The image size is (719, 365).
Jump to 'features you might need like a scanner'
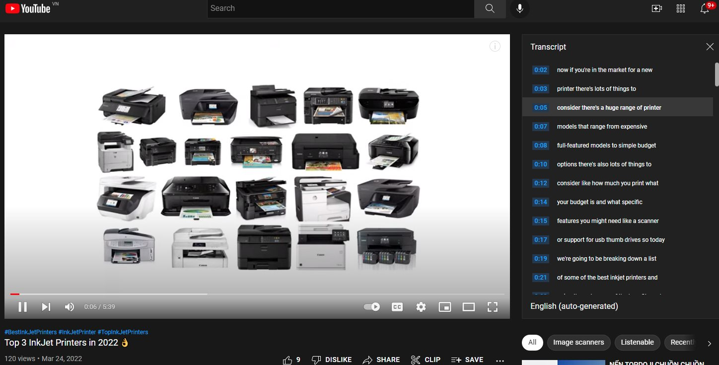coord(617,221)
